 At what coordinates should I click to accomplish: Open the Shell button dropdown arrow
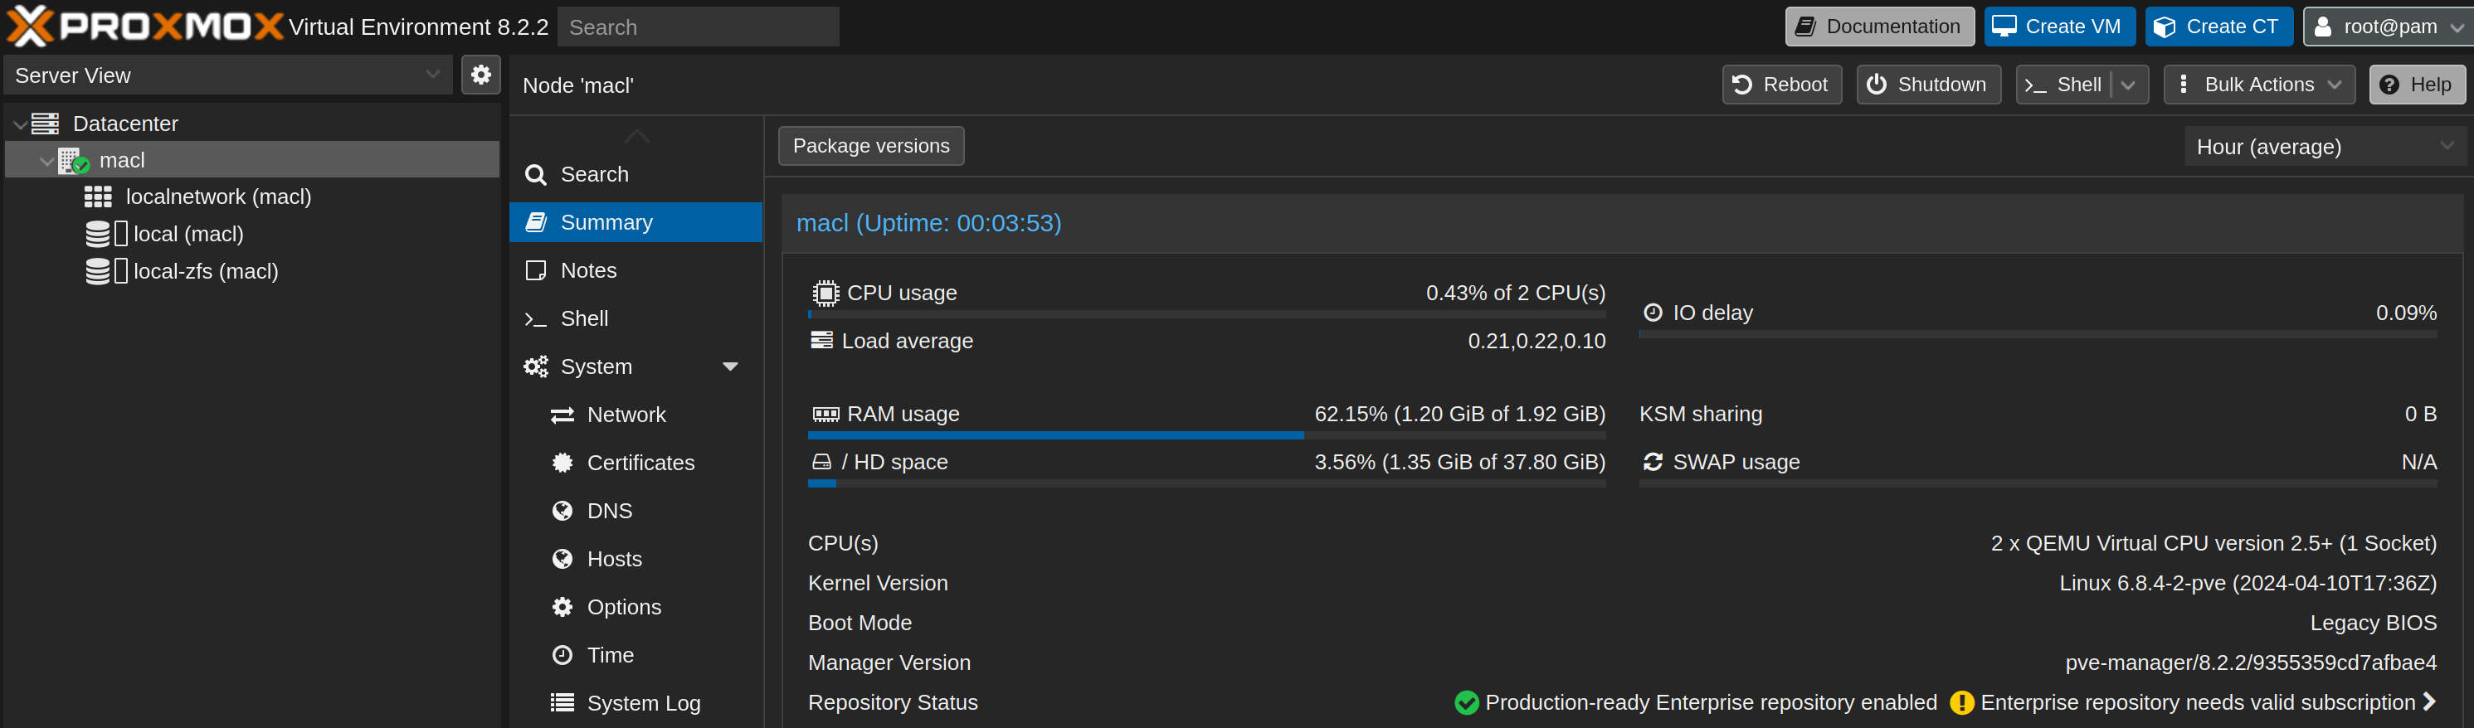coord(2128,85)
